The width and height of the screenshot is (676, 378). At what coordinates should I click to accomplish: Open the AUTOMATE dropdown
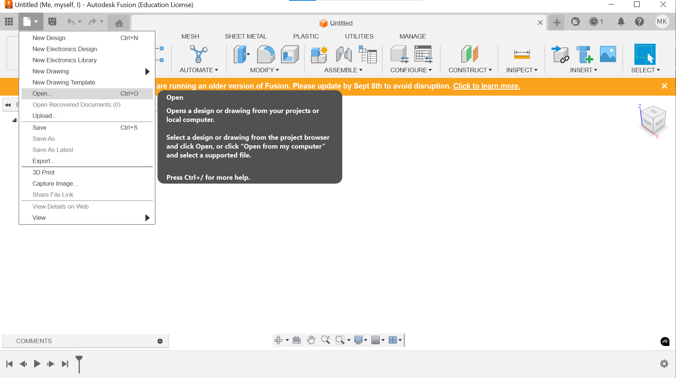pos(198,70)
